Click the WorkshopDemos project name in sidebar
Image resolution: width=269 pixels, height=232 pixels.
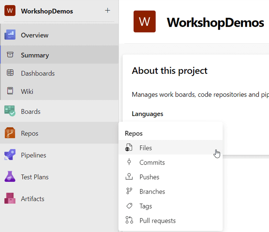pos(47,11)
